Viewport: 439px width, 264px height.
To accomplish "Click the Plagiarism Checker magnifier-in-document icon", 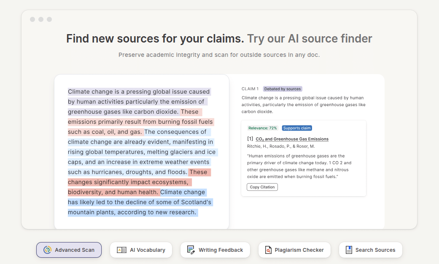I will point(267,250).
